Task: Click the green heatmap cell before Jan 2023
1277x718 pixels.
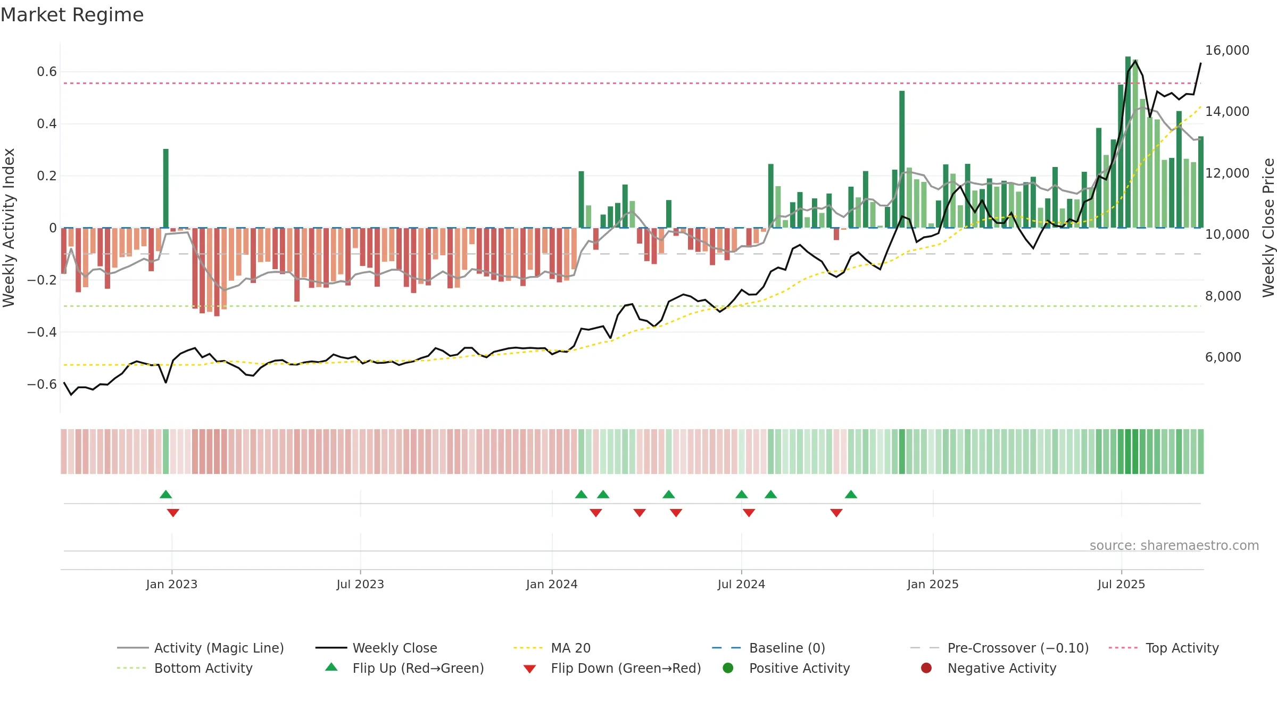Action: pyautogui.click(x=165, y=452)
